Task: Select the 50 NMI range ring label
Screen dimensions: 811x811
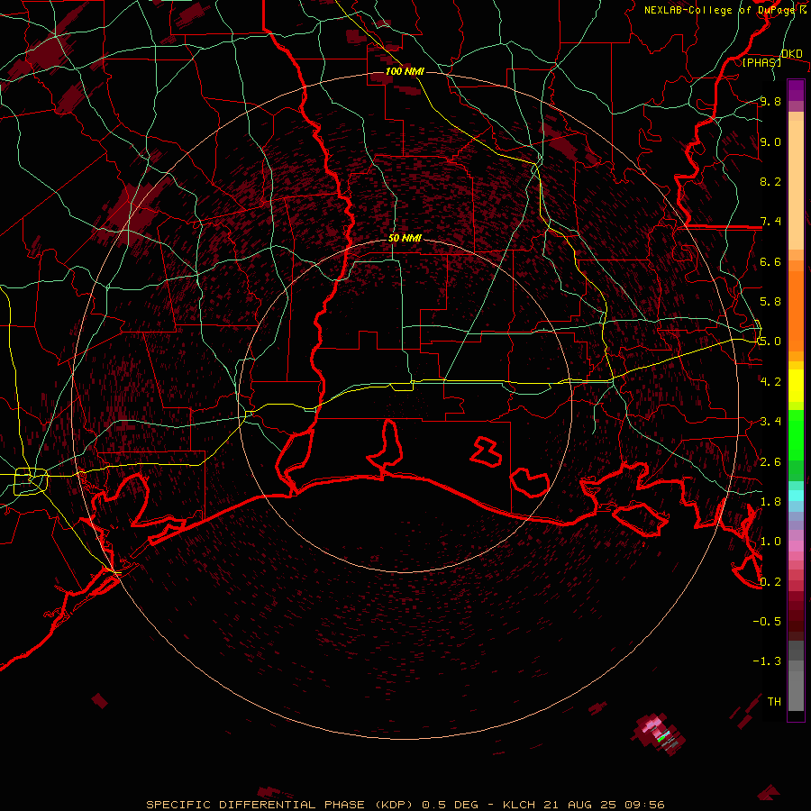Action: pyautogui.click(x=405, y=238)
